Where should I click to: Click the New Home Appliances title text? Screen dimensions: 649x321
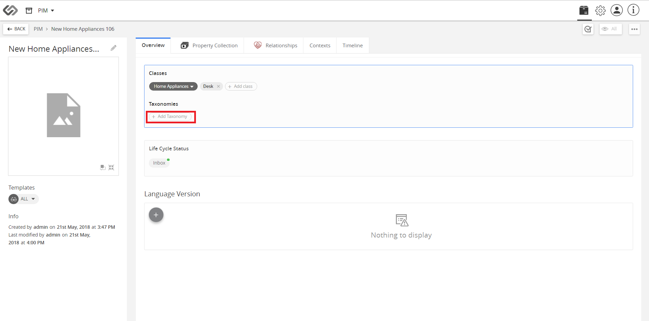tap(54, 49)
